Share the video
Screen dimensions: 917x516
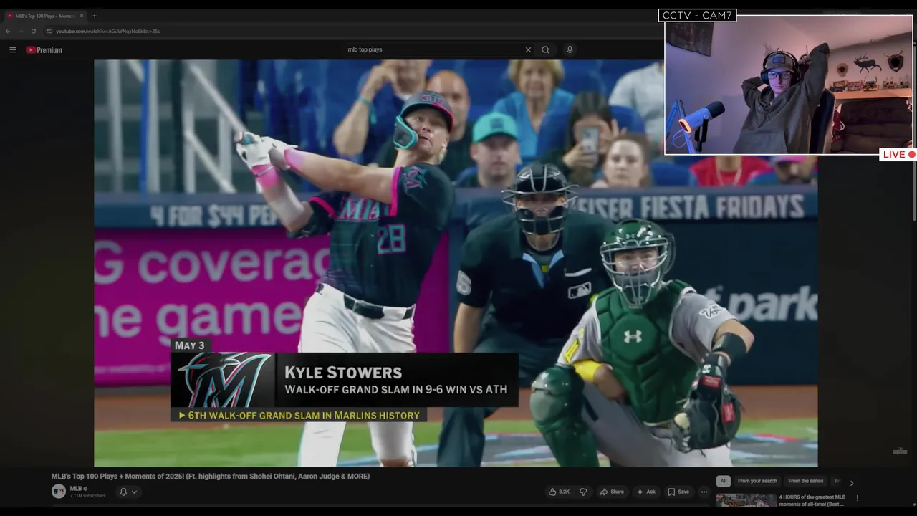612,492
